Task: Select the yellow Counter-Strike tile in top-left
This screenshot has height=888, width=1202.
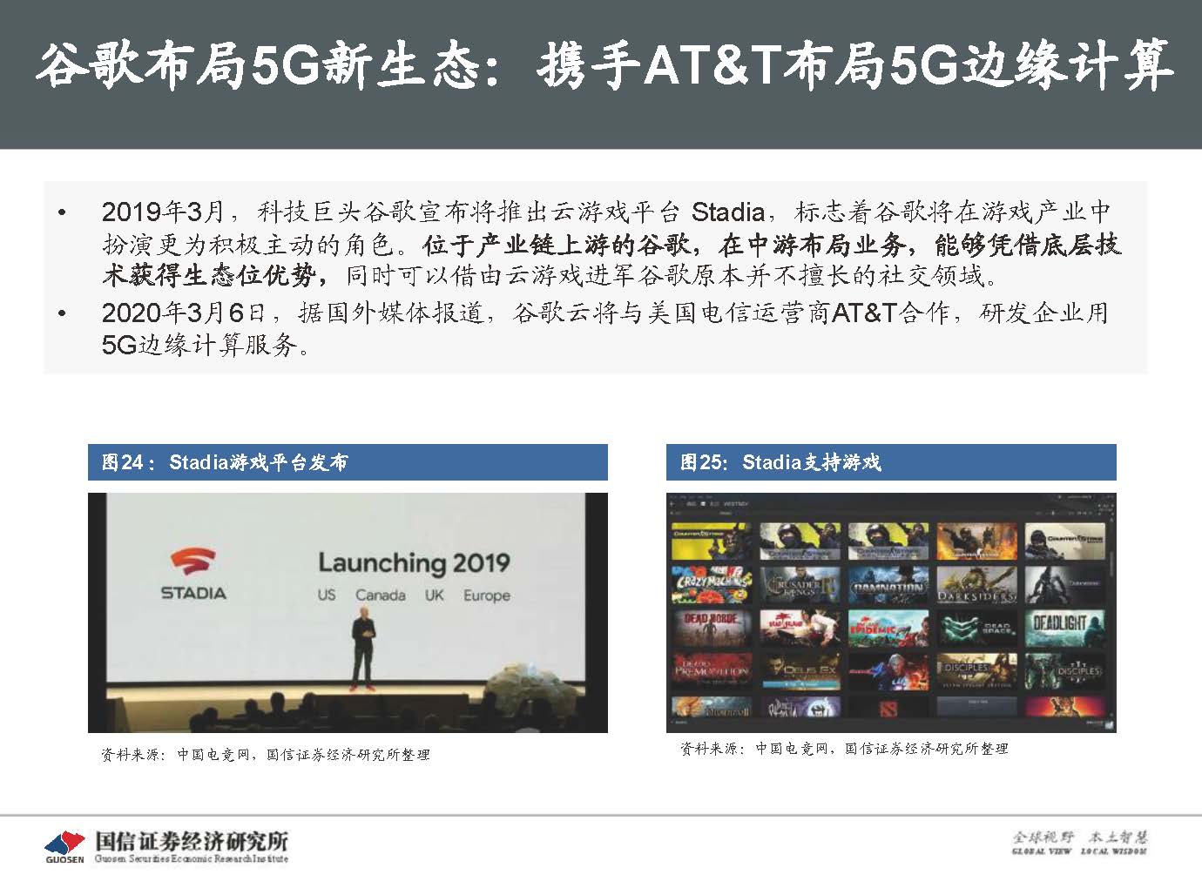Action: click(712, 541)
